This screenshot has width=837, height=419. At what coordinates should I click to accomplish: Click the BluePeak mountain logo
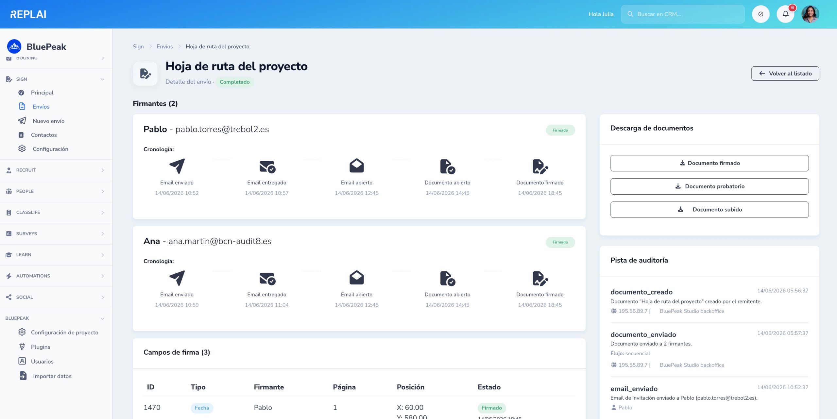[x=14, y=47]
